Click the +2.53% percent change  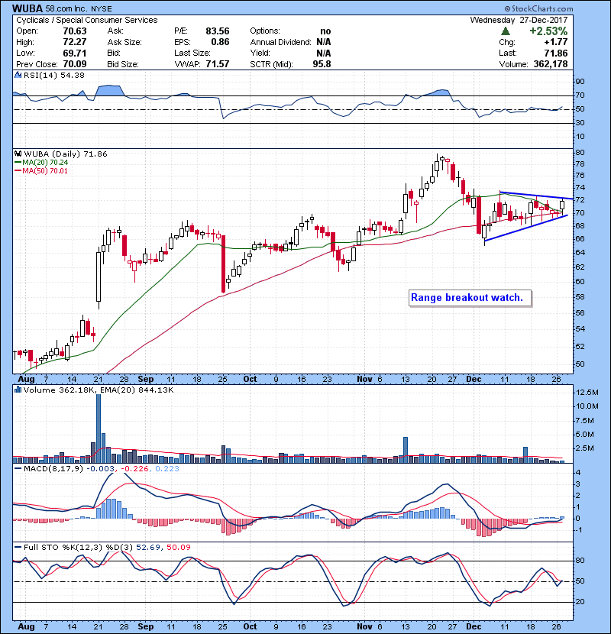click(548, 31)
